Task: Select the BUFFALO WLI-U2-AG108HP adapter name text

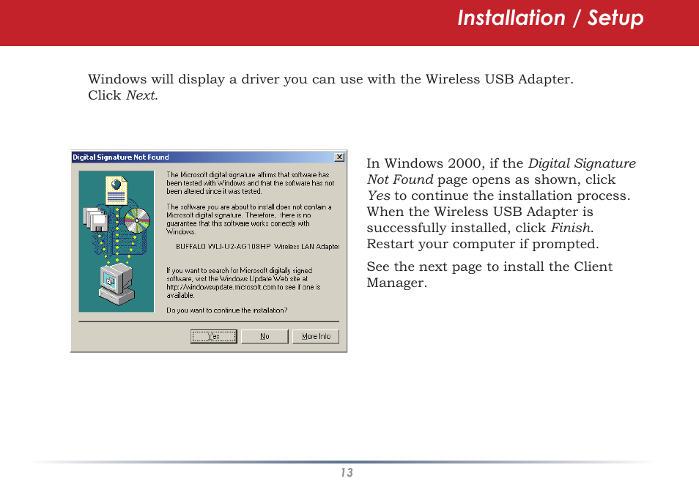Action: [x=258, y=247]
